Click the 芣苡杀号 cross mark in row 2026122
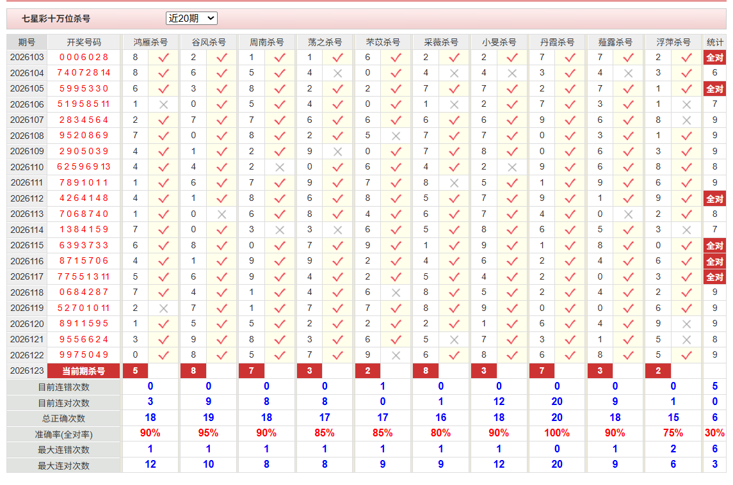This screenshot has height=485, width=733. [396, 356]
